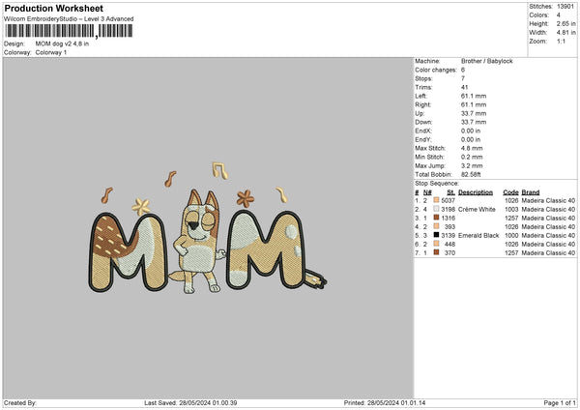
Task: Click the 'Code' column header
Action: 510,192
